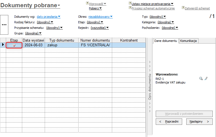Open Ustaw miejsce przetwarzania dropdown
The width and height of the screenshot is (216, 137).
click(x=152, y=4)
